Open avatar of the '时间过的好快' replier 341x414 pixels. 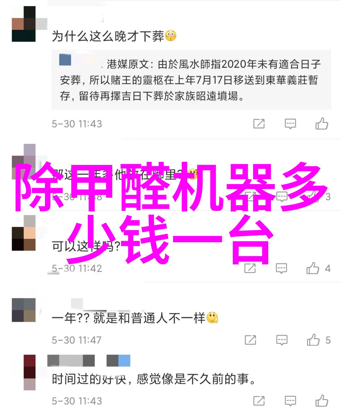[30, 372]
